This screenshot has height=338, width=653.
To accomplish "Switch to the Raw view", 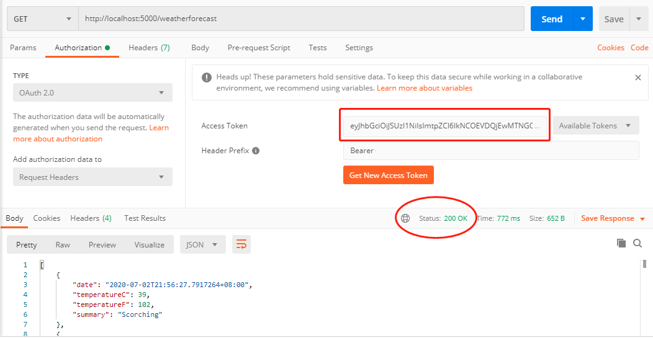I will click(x=63, y=245).
